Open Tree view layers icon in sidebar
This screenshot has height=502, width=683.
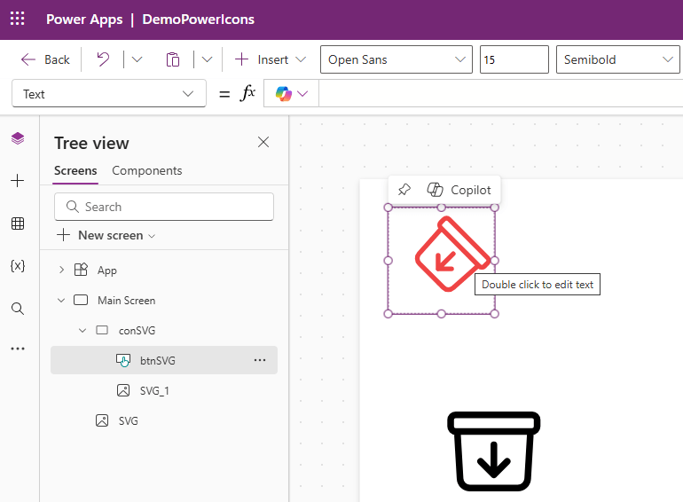click(x=18, y=138)
